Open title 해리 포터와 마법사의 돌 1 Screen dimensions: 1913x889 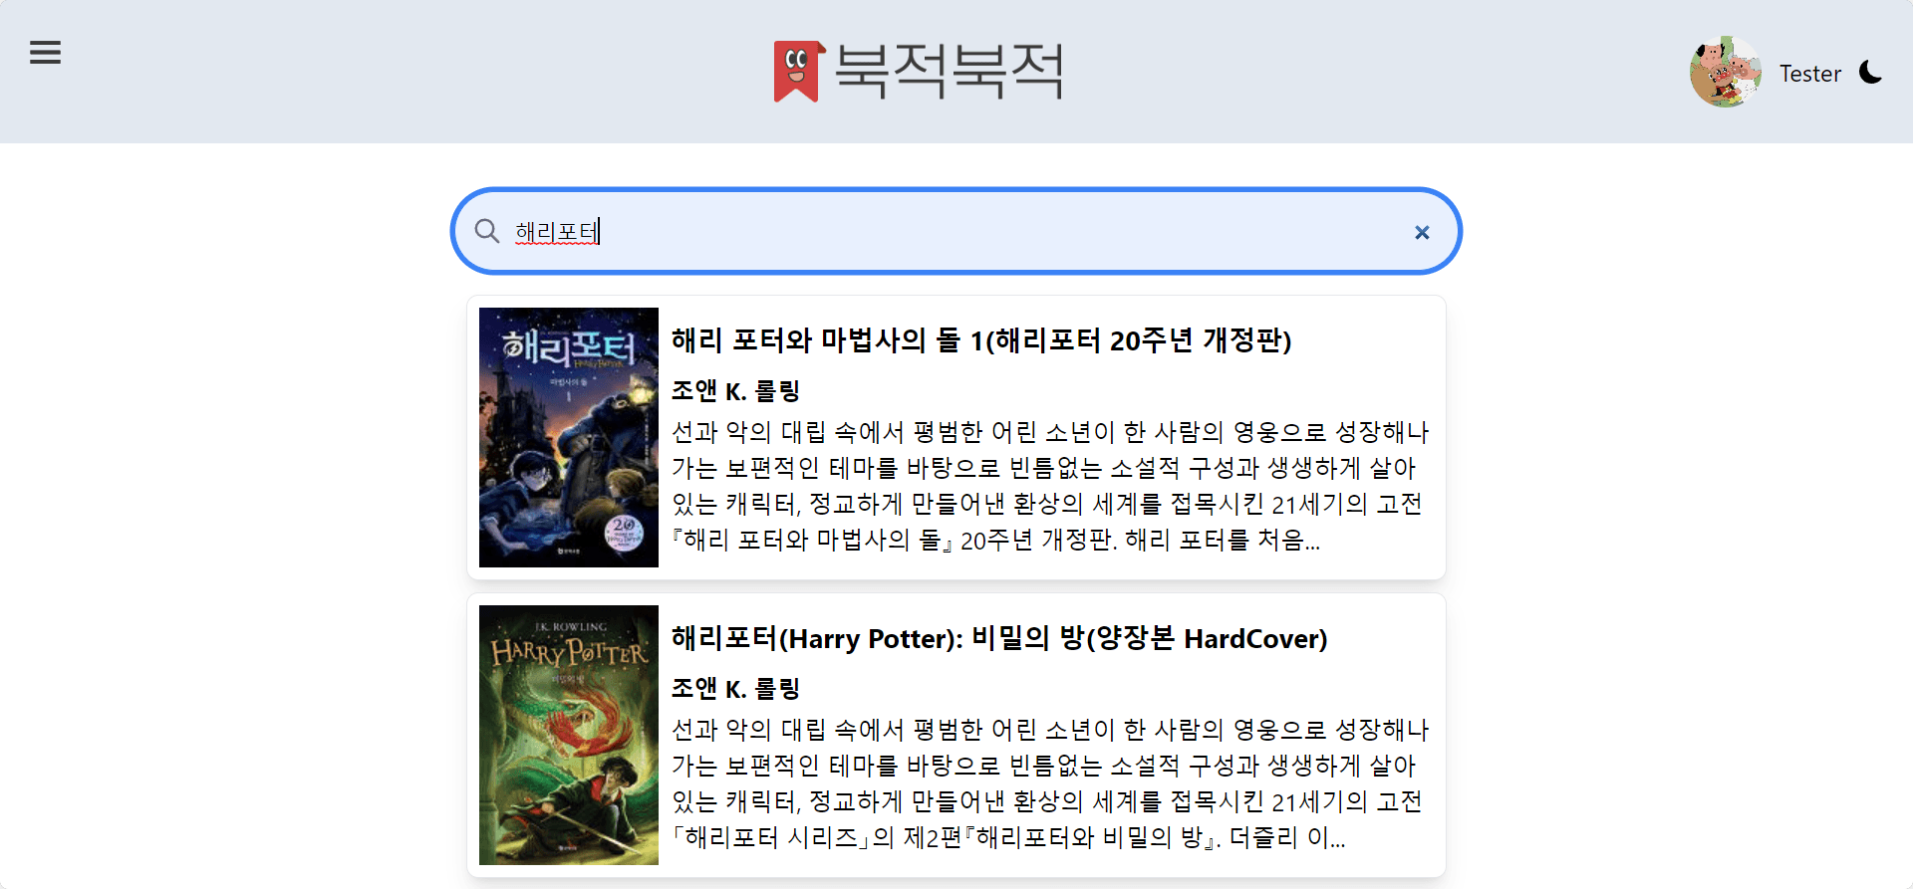(x=981, y=340)
